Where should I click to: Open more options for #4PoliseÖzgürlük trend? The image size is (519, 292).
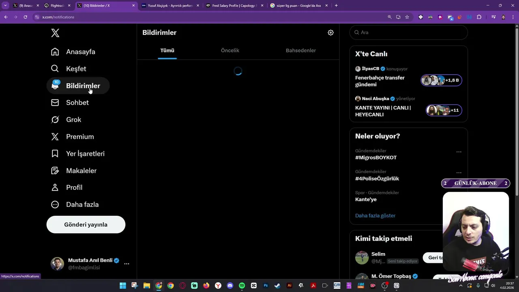(x=459, y=173)
